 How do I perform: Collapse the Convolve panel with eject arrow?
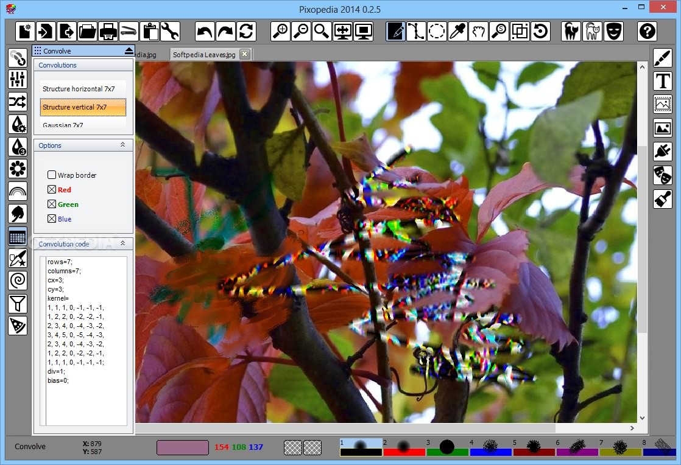pyautogui.click(x=129, y=51)
